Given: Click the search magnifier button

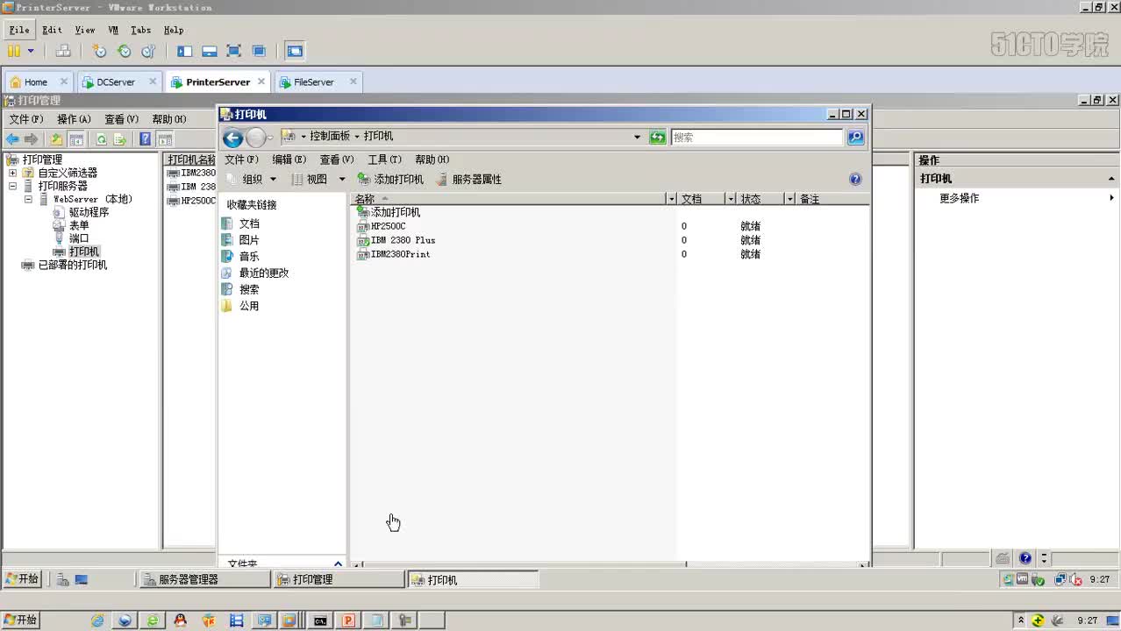Looking at the screenshot, I should pos(856,138).
